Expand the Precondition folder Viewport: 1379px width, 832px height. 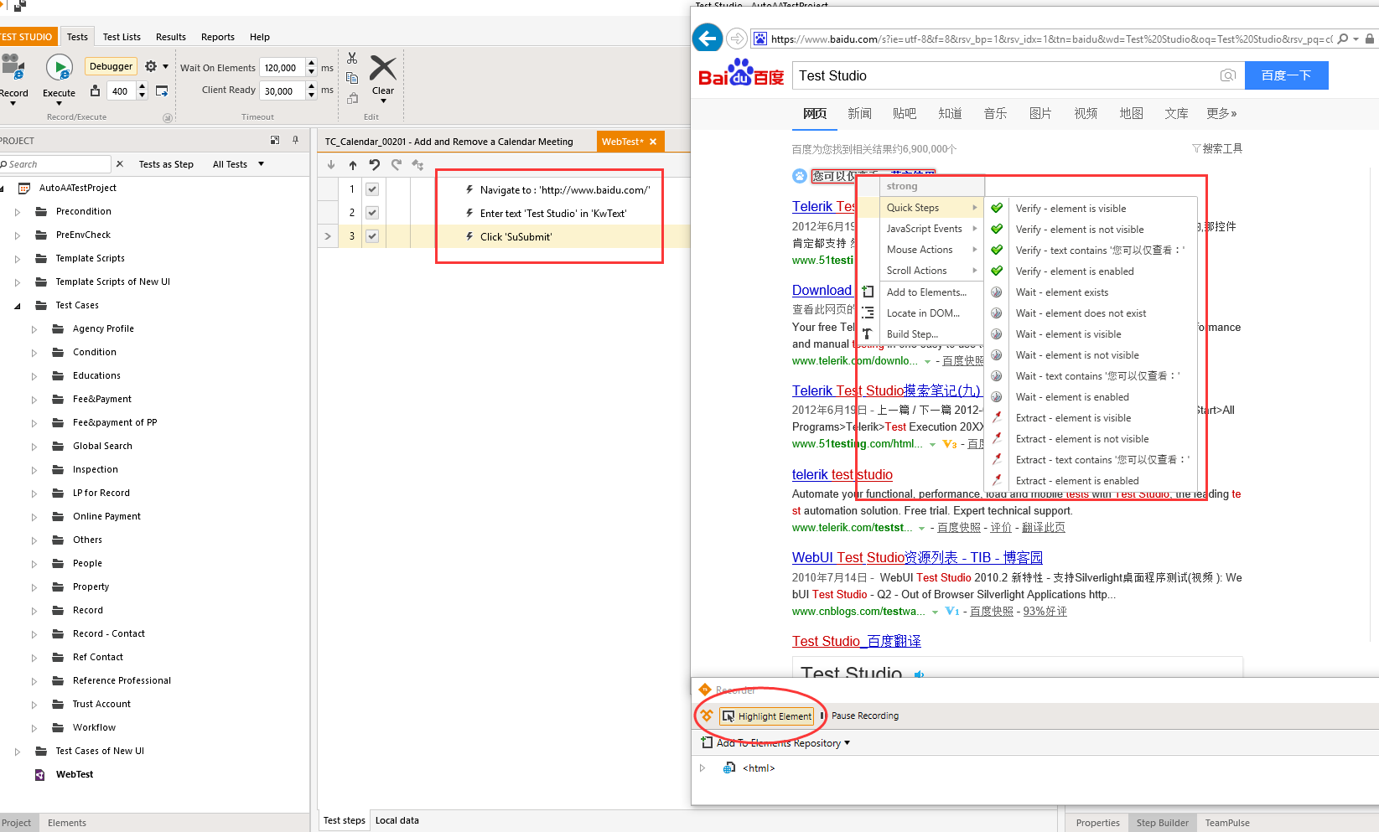(x=17, y=212)
